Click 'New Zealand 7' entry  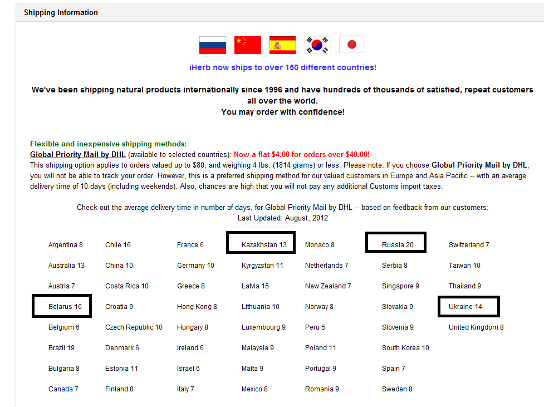pyautogui.click(x=328, y=286)
